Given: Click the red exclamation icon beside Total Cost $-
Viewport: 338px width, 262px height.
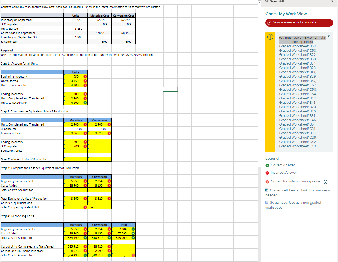Looking at the screenshot, I should click(133, 255).
